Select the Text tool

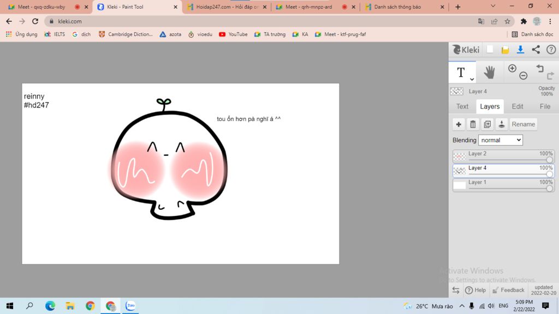[461, 73]
